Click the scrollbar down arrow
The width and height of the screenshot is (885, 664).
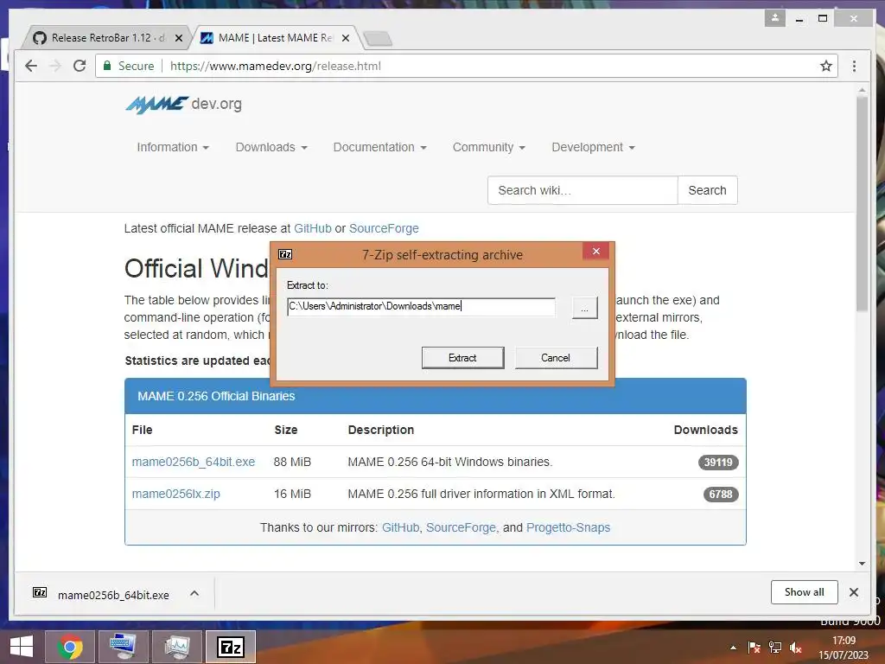[862, 564]
